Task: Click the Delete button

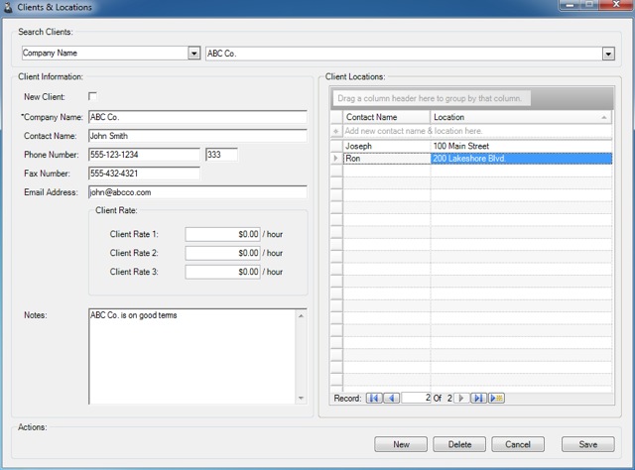Action: 459,444
